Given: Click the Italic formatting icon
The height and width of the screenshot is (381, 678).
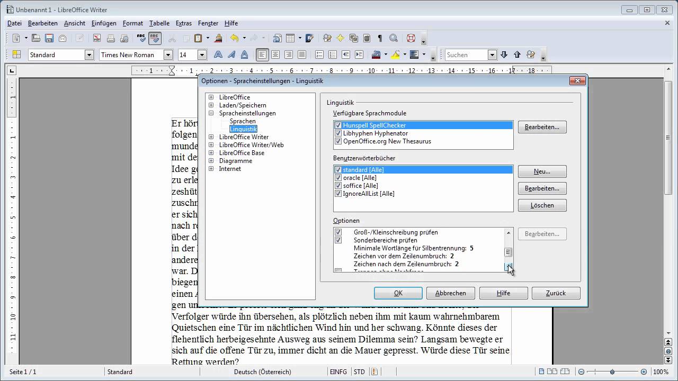Looking at the screenshot, I should [231, 55].
